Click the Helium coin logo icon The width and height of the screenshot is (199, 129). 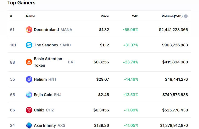click(29, 79)
